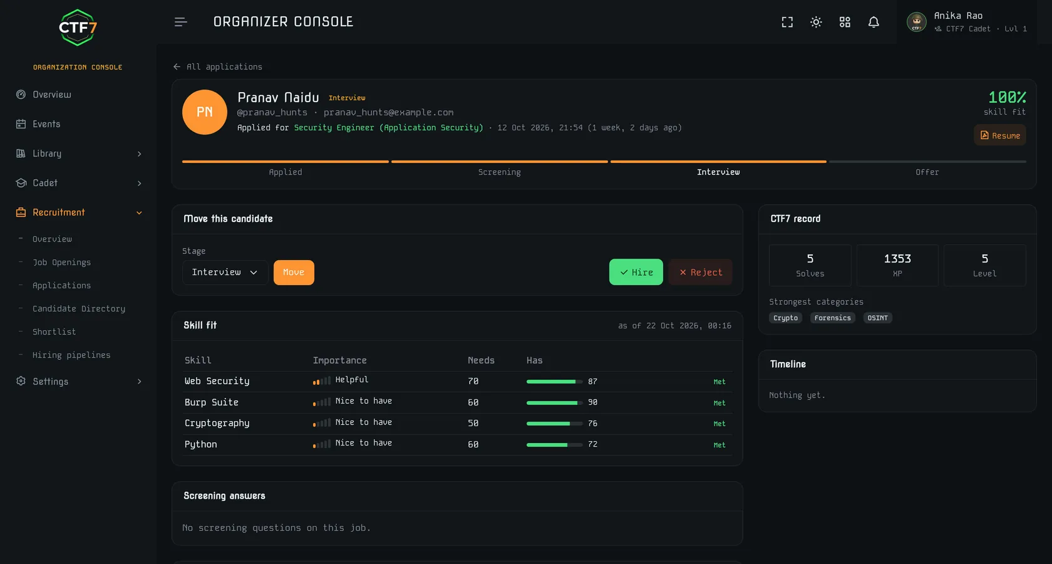Click the Offer stage step

click(927, 168)
